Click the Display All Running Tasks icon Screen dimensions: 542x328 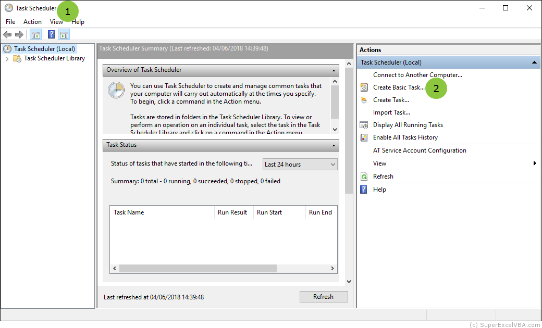[364, 125]
